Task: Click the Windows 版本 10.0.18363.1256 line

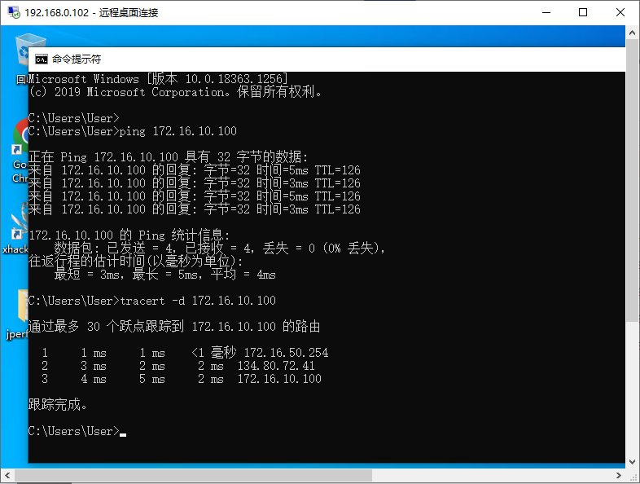Action: point(157,78)
